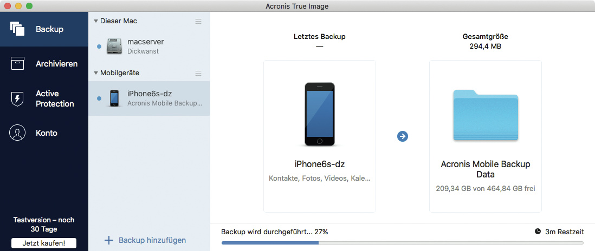The height and width of the screenshot is (251, 595).
Task: Click the backup progress bar
Action: point(403,243)
